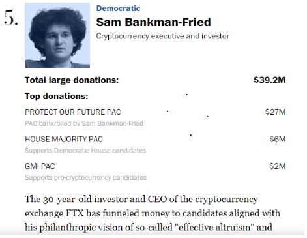Click the Democratic party label
The width and height of the screenshot is (307, 238).
coord(119,8)
